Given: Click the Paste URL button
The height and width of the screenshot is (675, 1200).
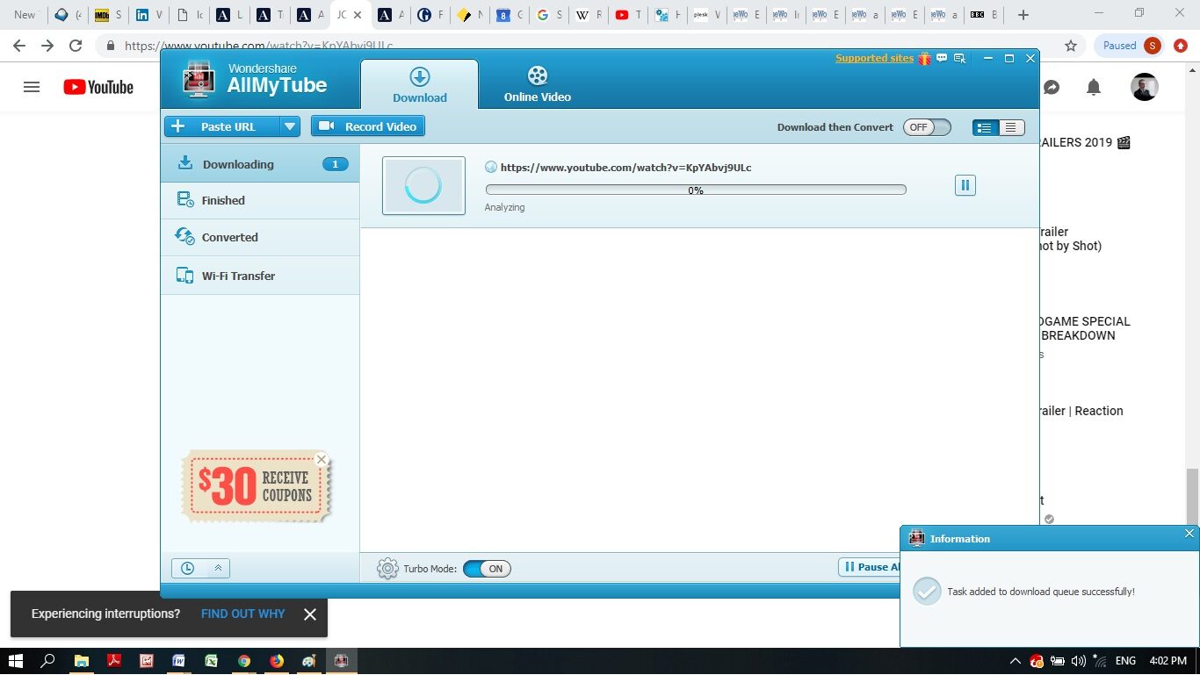Looking at the screenshot, I should 222,126.
